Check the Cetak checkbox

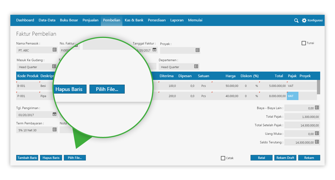tap(223, 158)
